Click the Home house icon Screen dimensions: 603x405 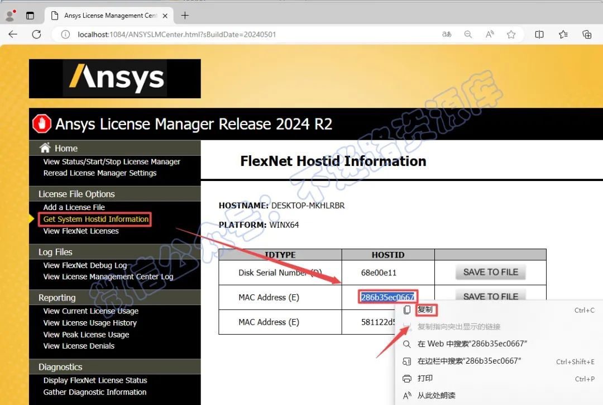point(45,147)
